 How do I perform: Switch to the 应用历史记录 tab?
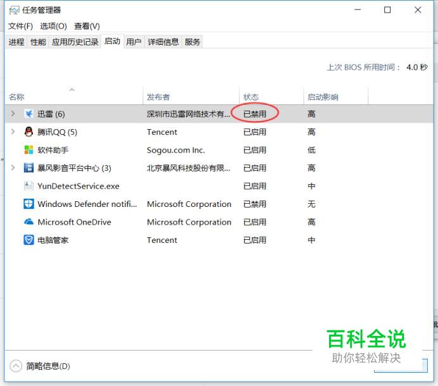[75, 42]
